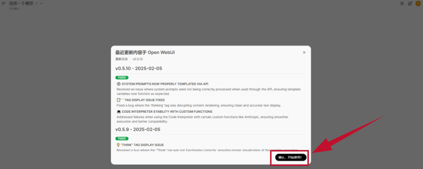Click the 更新日志 label

122,59
